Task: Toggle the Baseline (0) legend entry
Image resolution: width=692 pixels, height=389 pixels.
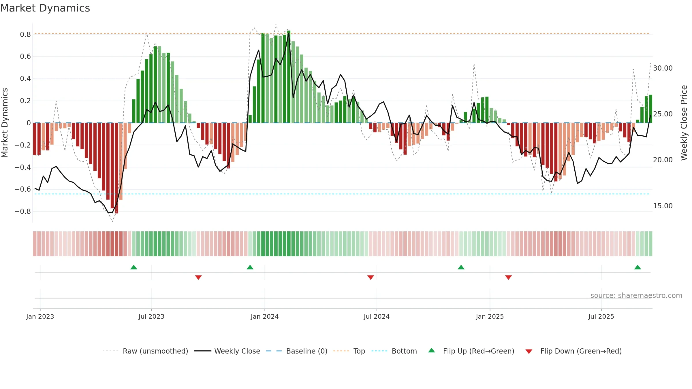Action: click(297, 351)
